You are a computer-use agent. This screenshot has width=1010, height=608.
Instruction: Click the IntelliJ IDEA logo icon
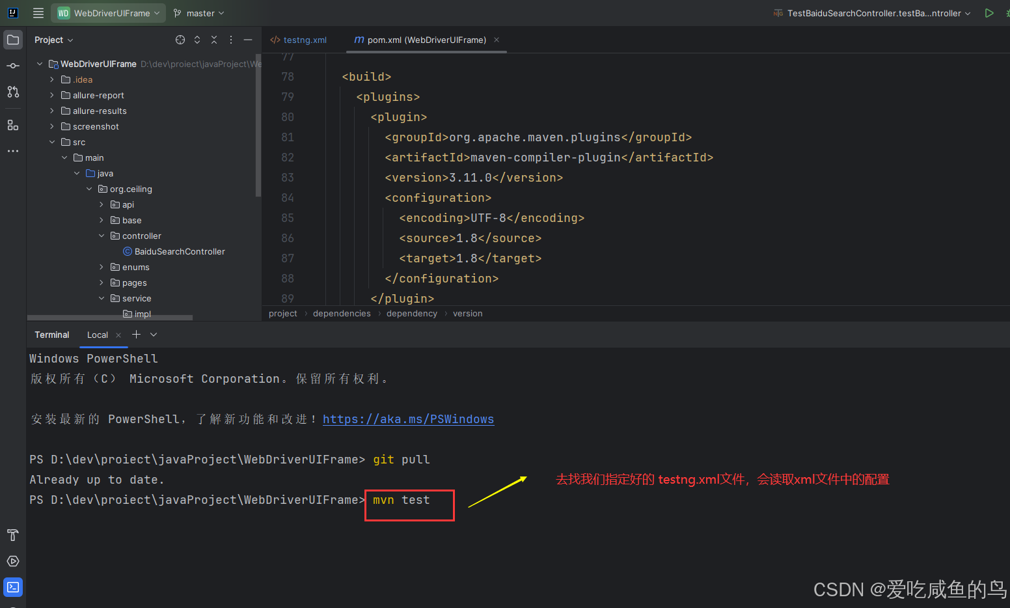[12, 13]
